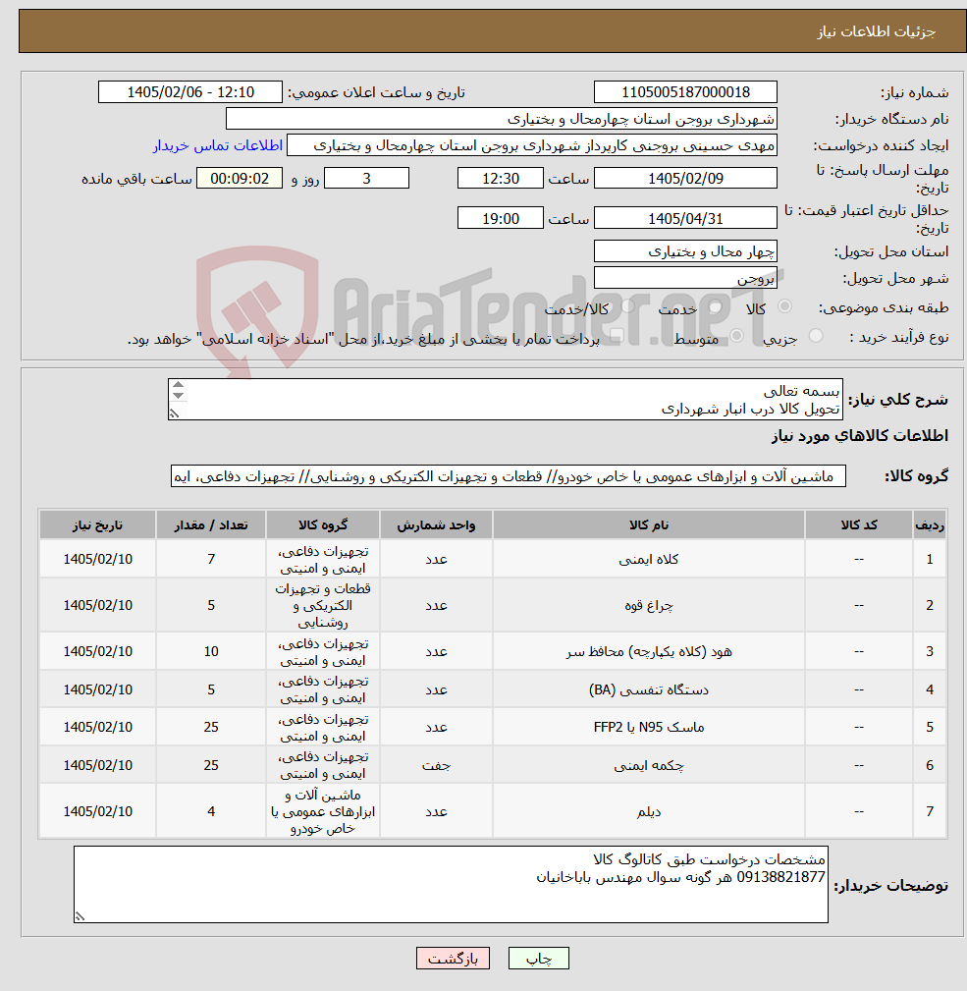Click the نام دستگاه خریدار field

[x=502, y=119]
